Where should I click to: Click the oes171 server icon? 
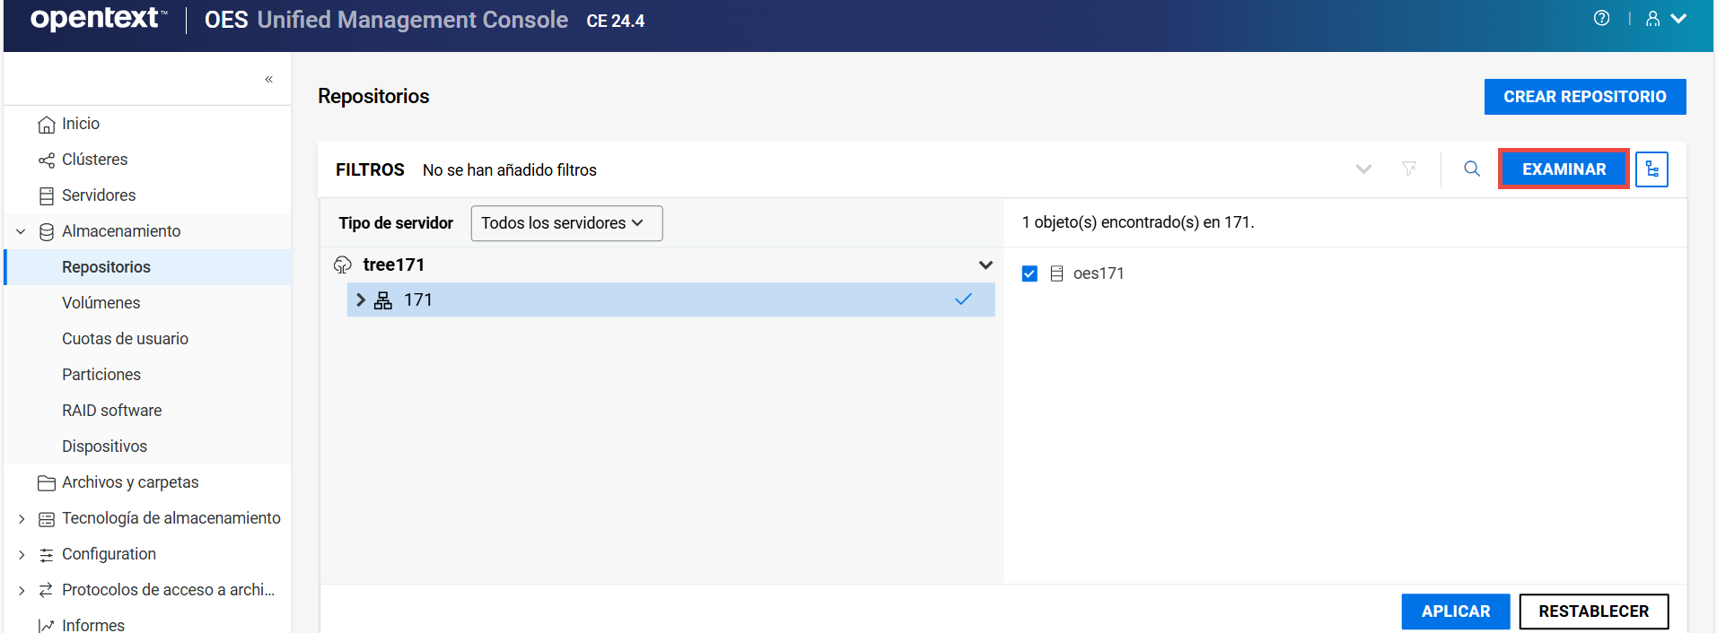(x=1056, y=273)
